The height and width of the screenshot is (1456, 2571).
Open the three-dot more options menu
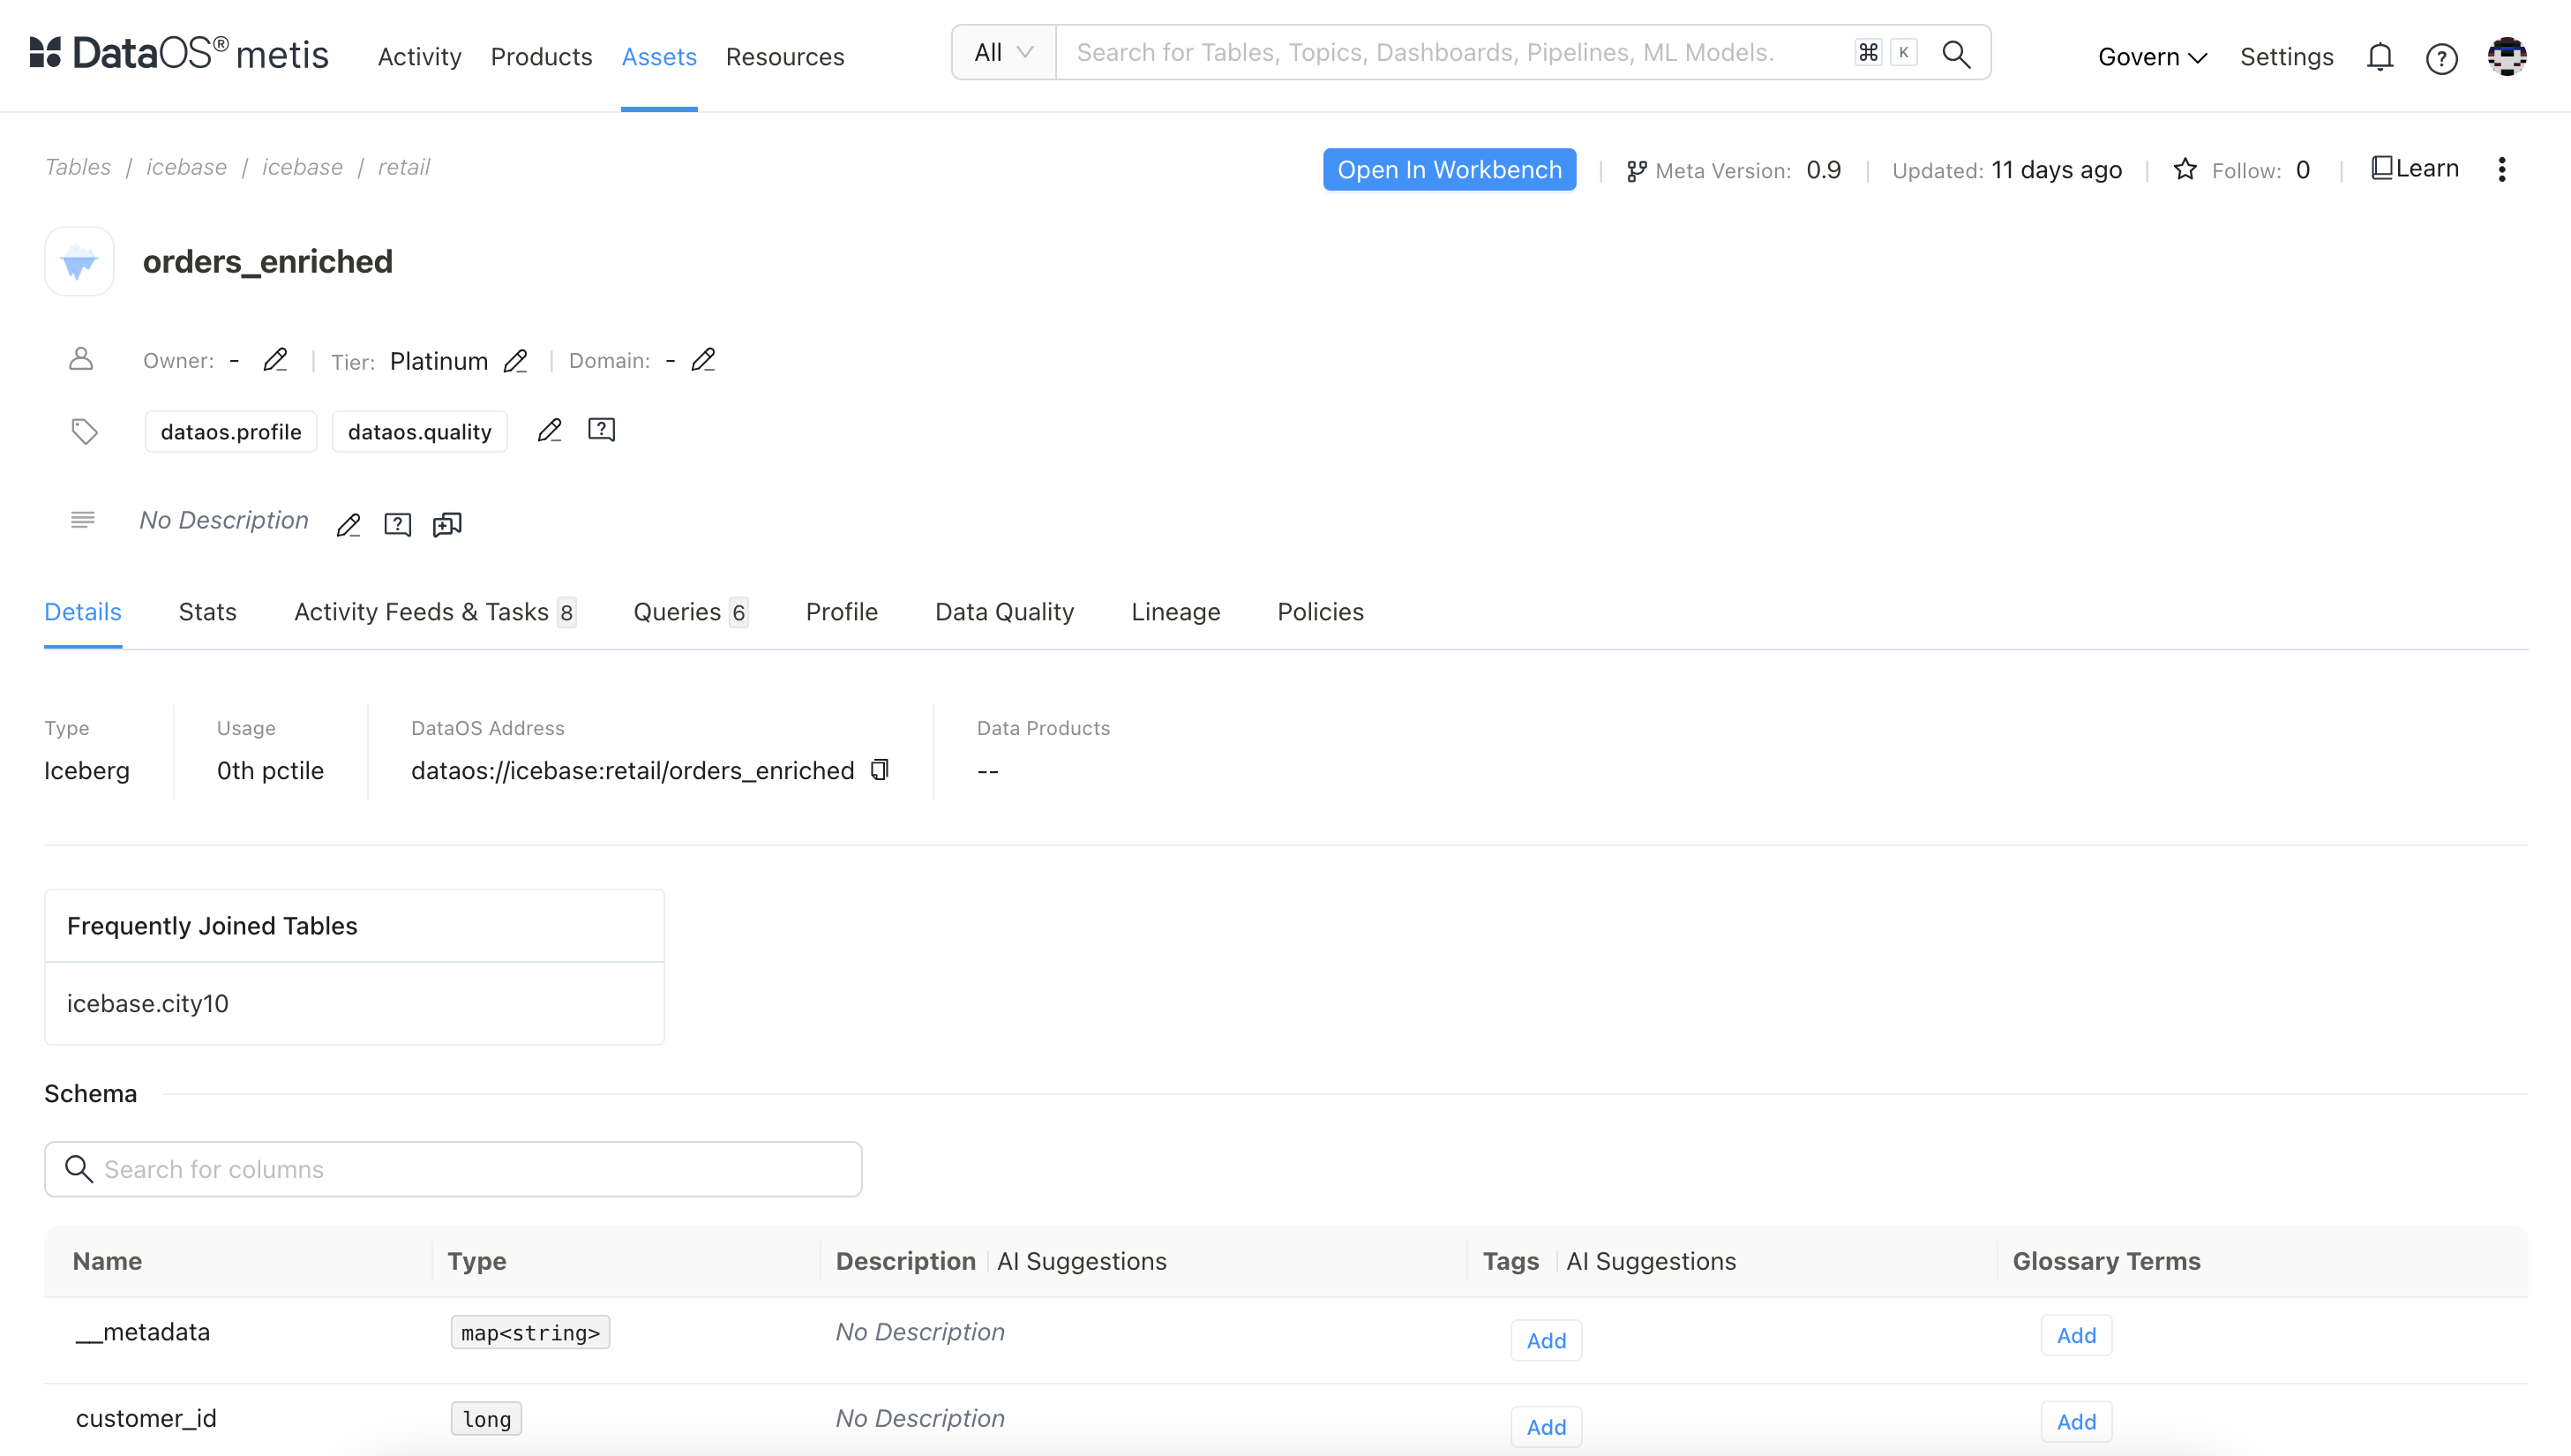point(2502,170)
